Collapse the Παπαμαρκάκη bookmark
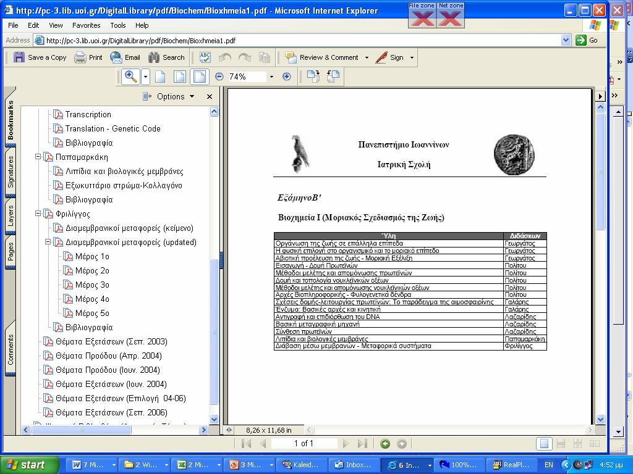The height and width of the screenshot is (474, 633). tap(38, 157)
